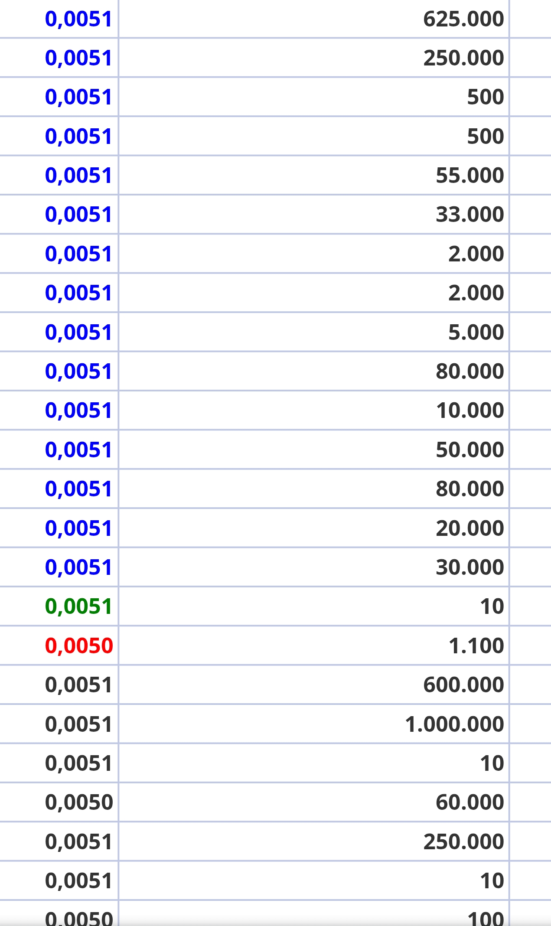Select the 30.000 volume cell
Image resolution: width=551 pixels, height=926 pixels.
tap(469, 567)
